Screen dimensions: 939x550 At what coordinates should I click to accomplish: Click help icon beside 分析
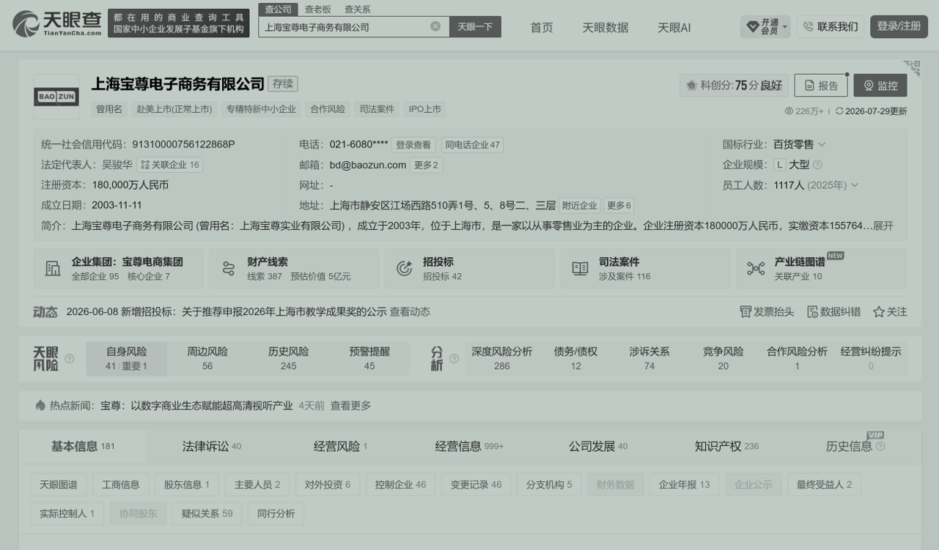coord(454,359)
